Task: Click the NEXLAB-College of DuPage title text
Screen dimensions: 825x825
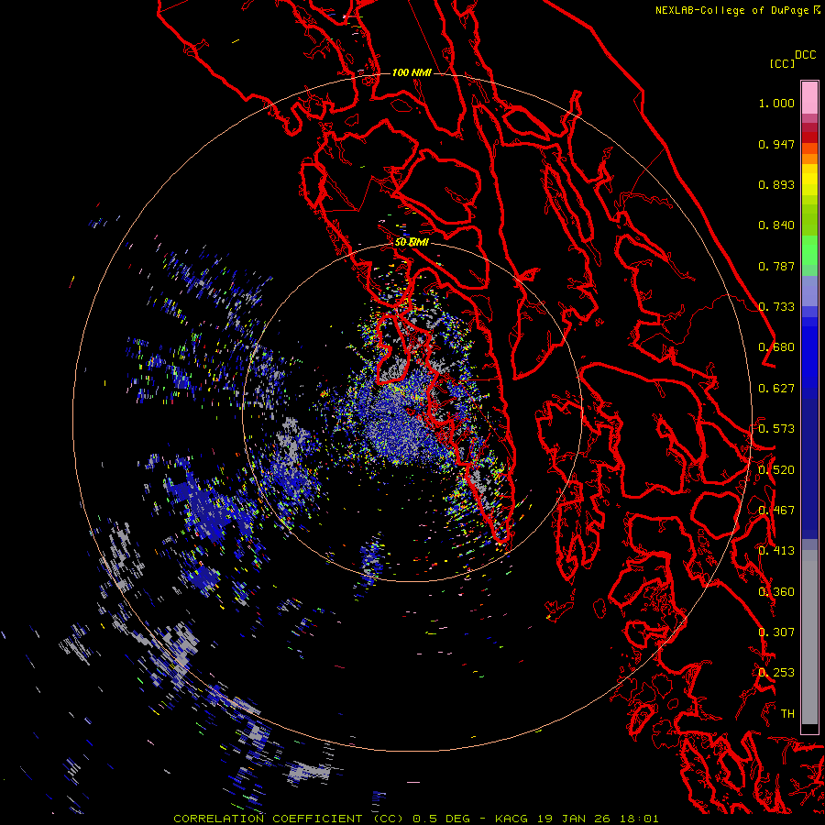Action: pyautogui.click(x=733, y=10)
